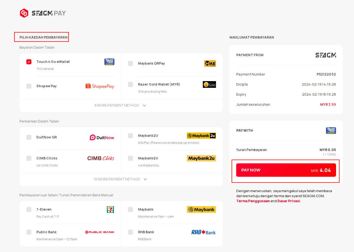Select the Public Bank checkbox

click(29, 232)
